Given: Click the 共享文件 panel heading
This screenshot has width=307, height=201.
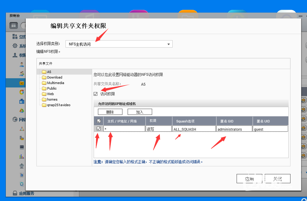Looking at the screenshot, I should (x=45, y=64).
